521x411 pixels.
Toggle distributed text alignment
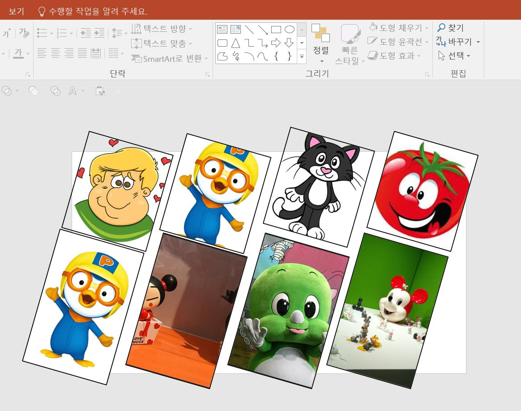tap(96, 53)
